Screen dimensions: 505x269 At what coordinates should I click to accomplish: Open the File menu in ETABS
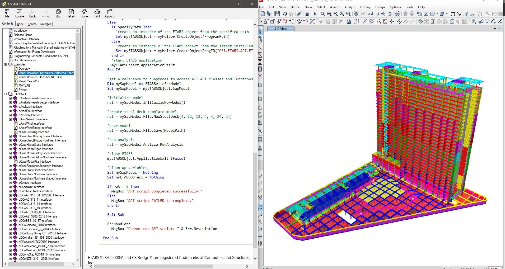coord(261,7)
